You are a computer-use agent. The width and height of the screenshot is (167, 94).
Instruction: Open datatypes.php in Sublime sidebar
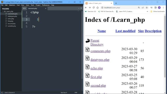[12, 16]
